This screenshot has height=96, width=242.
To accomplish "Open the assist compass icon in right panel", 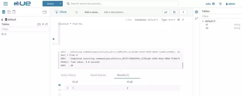I will pyautogui.click(x=196, y=12).
